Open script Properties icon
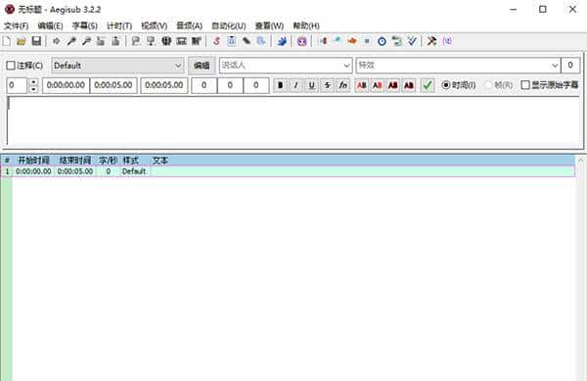The width and height of the screenshot is (587, 381). (x=231, y=41)
